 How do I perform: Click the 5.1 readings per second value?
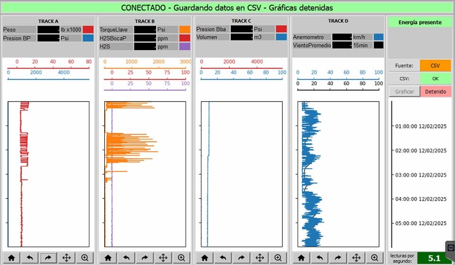pos(434,258)
